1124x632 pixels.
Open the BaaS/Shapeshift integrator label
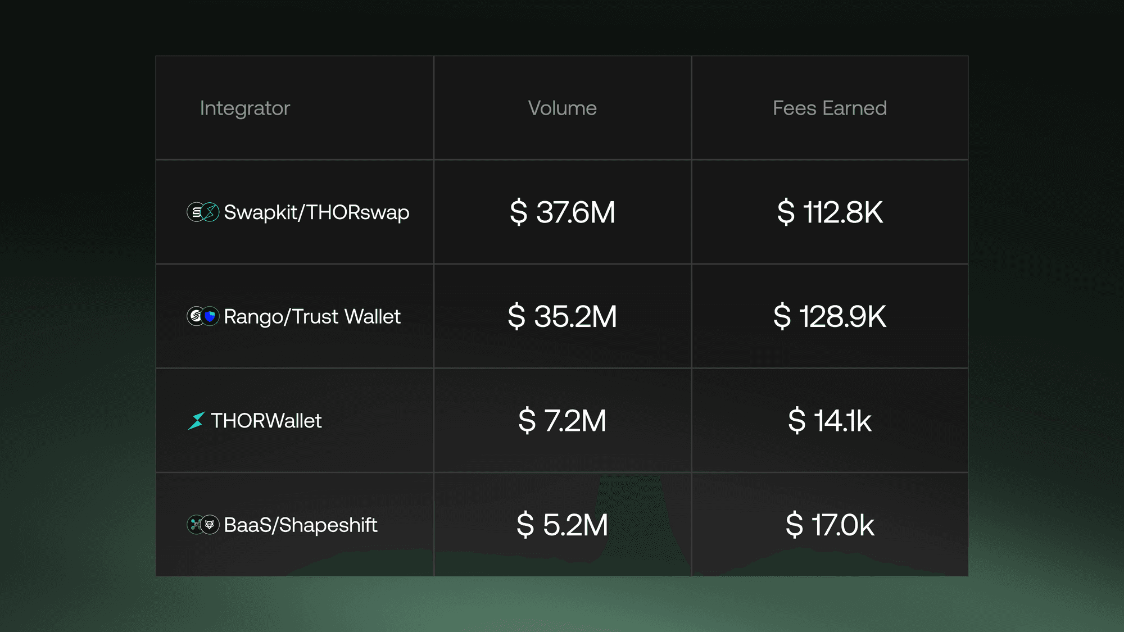point(300,525)
